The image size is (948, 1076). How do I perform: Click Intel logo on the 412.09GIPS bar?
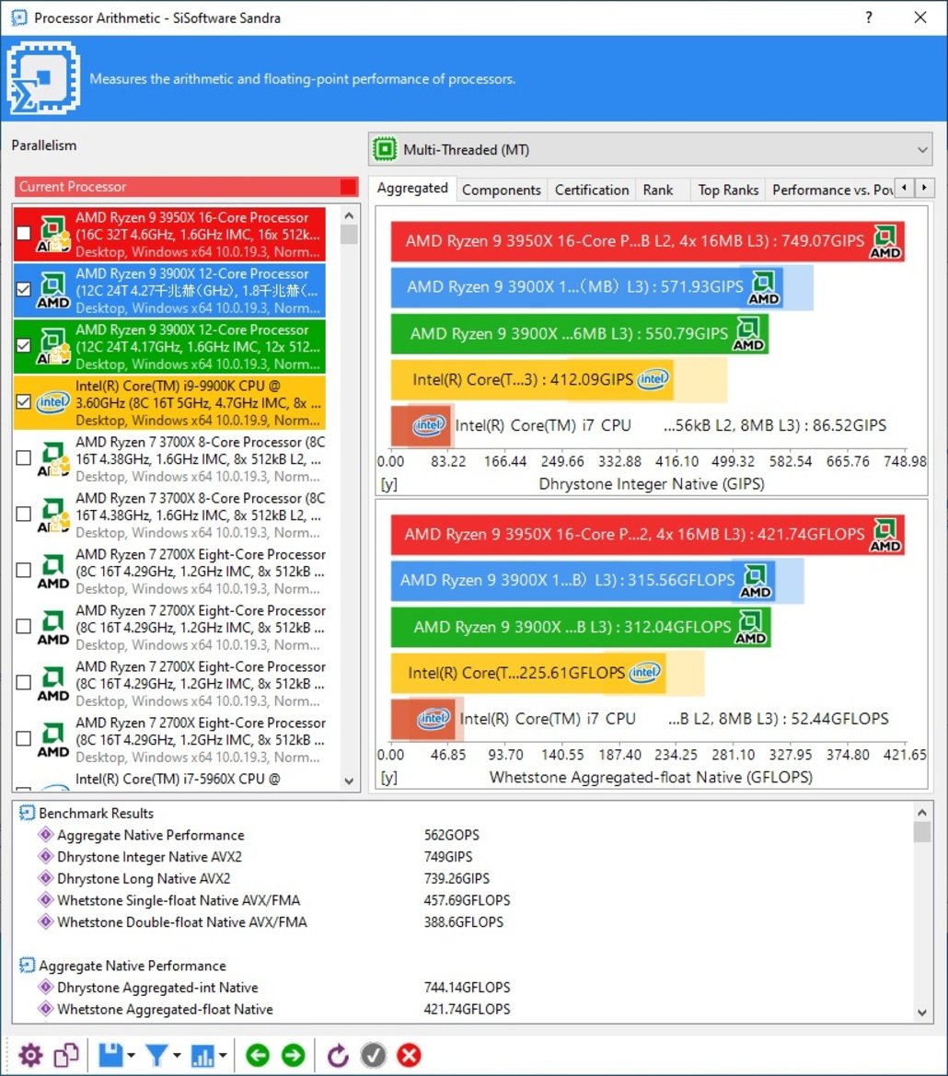click(653, 379)
